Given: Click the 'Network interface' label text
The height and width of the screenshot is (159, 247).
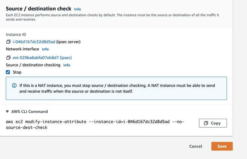Looking at the screenshot, I should [x=22, y=49].
